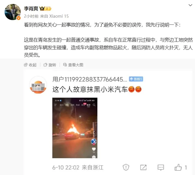Image resolution: width=195 pixels, height=175 pixels.
Task: Click the 2小时前 post timestamp
Action: tap(31, 16)
